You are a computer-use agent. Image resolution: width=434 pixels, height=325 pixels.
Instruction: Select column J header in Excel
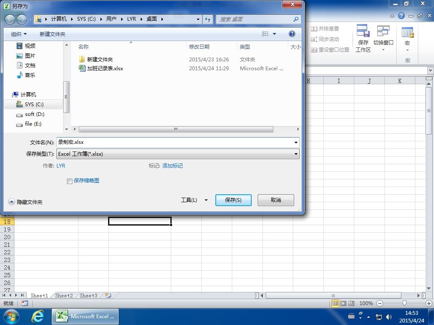click(369, 81)
